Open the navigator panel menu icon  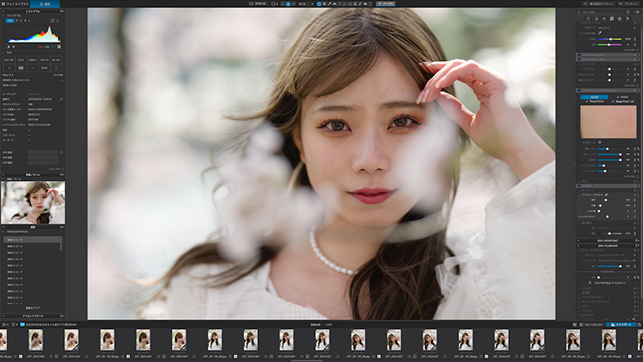[x=63, y=175]
